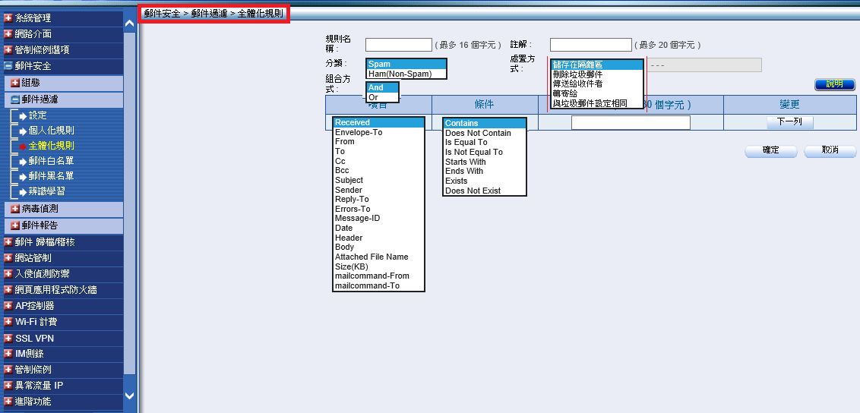Click the arrow icon beside 郵件白名單
Viewport: 860px width, 413px height.
pos(23,162)
